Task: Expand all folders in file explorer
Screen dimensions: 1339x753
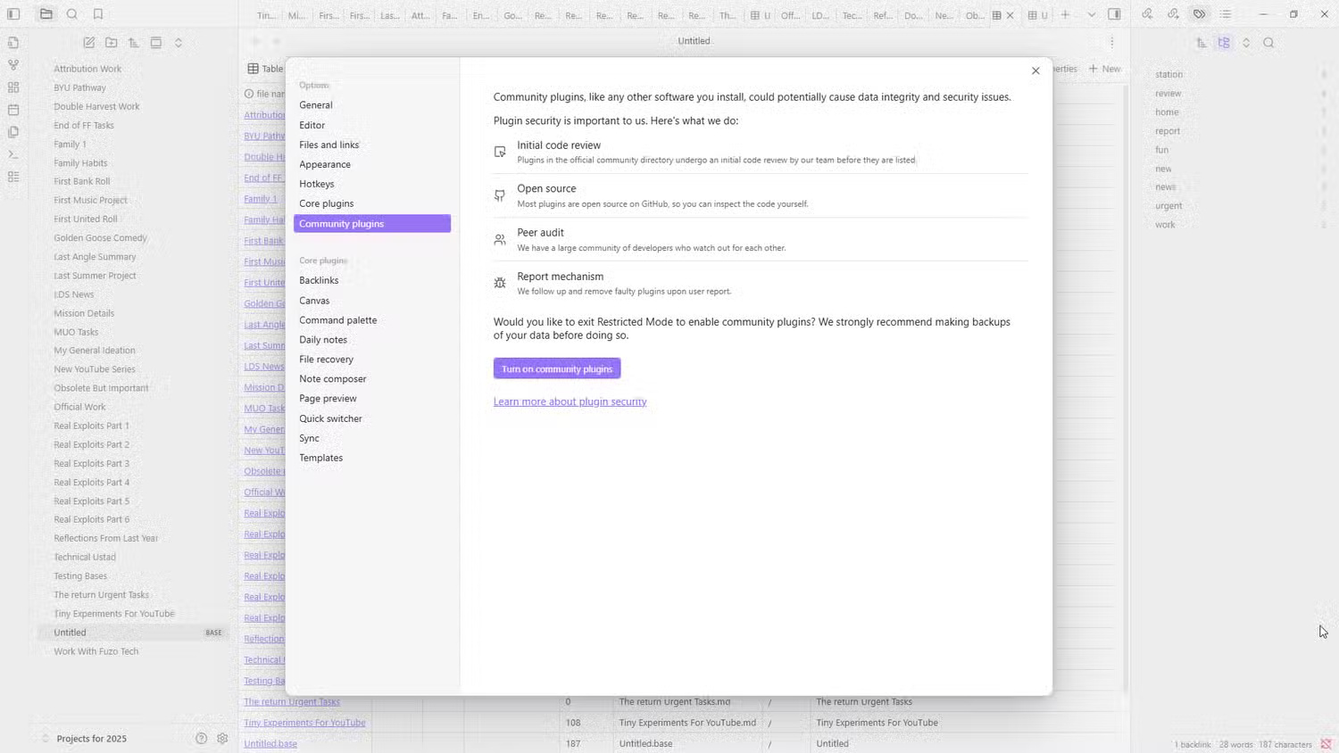Action: click(x=179, y=43)
